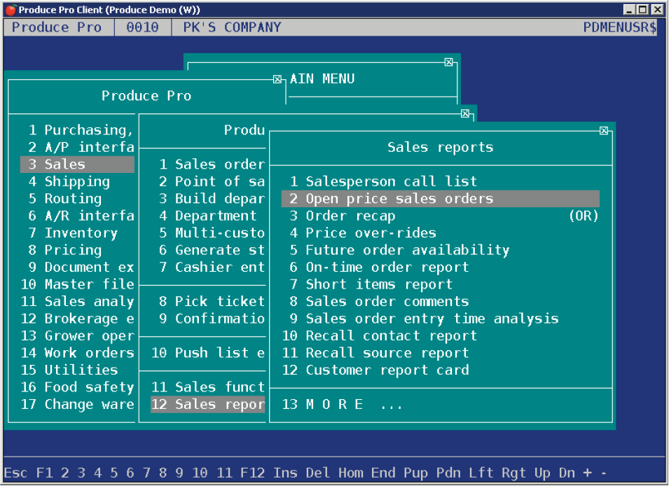This screenshot has width=669, height=486.
Task: Click the 0010 company number field
Action: (142, 27)
